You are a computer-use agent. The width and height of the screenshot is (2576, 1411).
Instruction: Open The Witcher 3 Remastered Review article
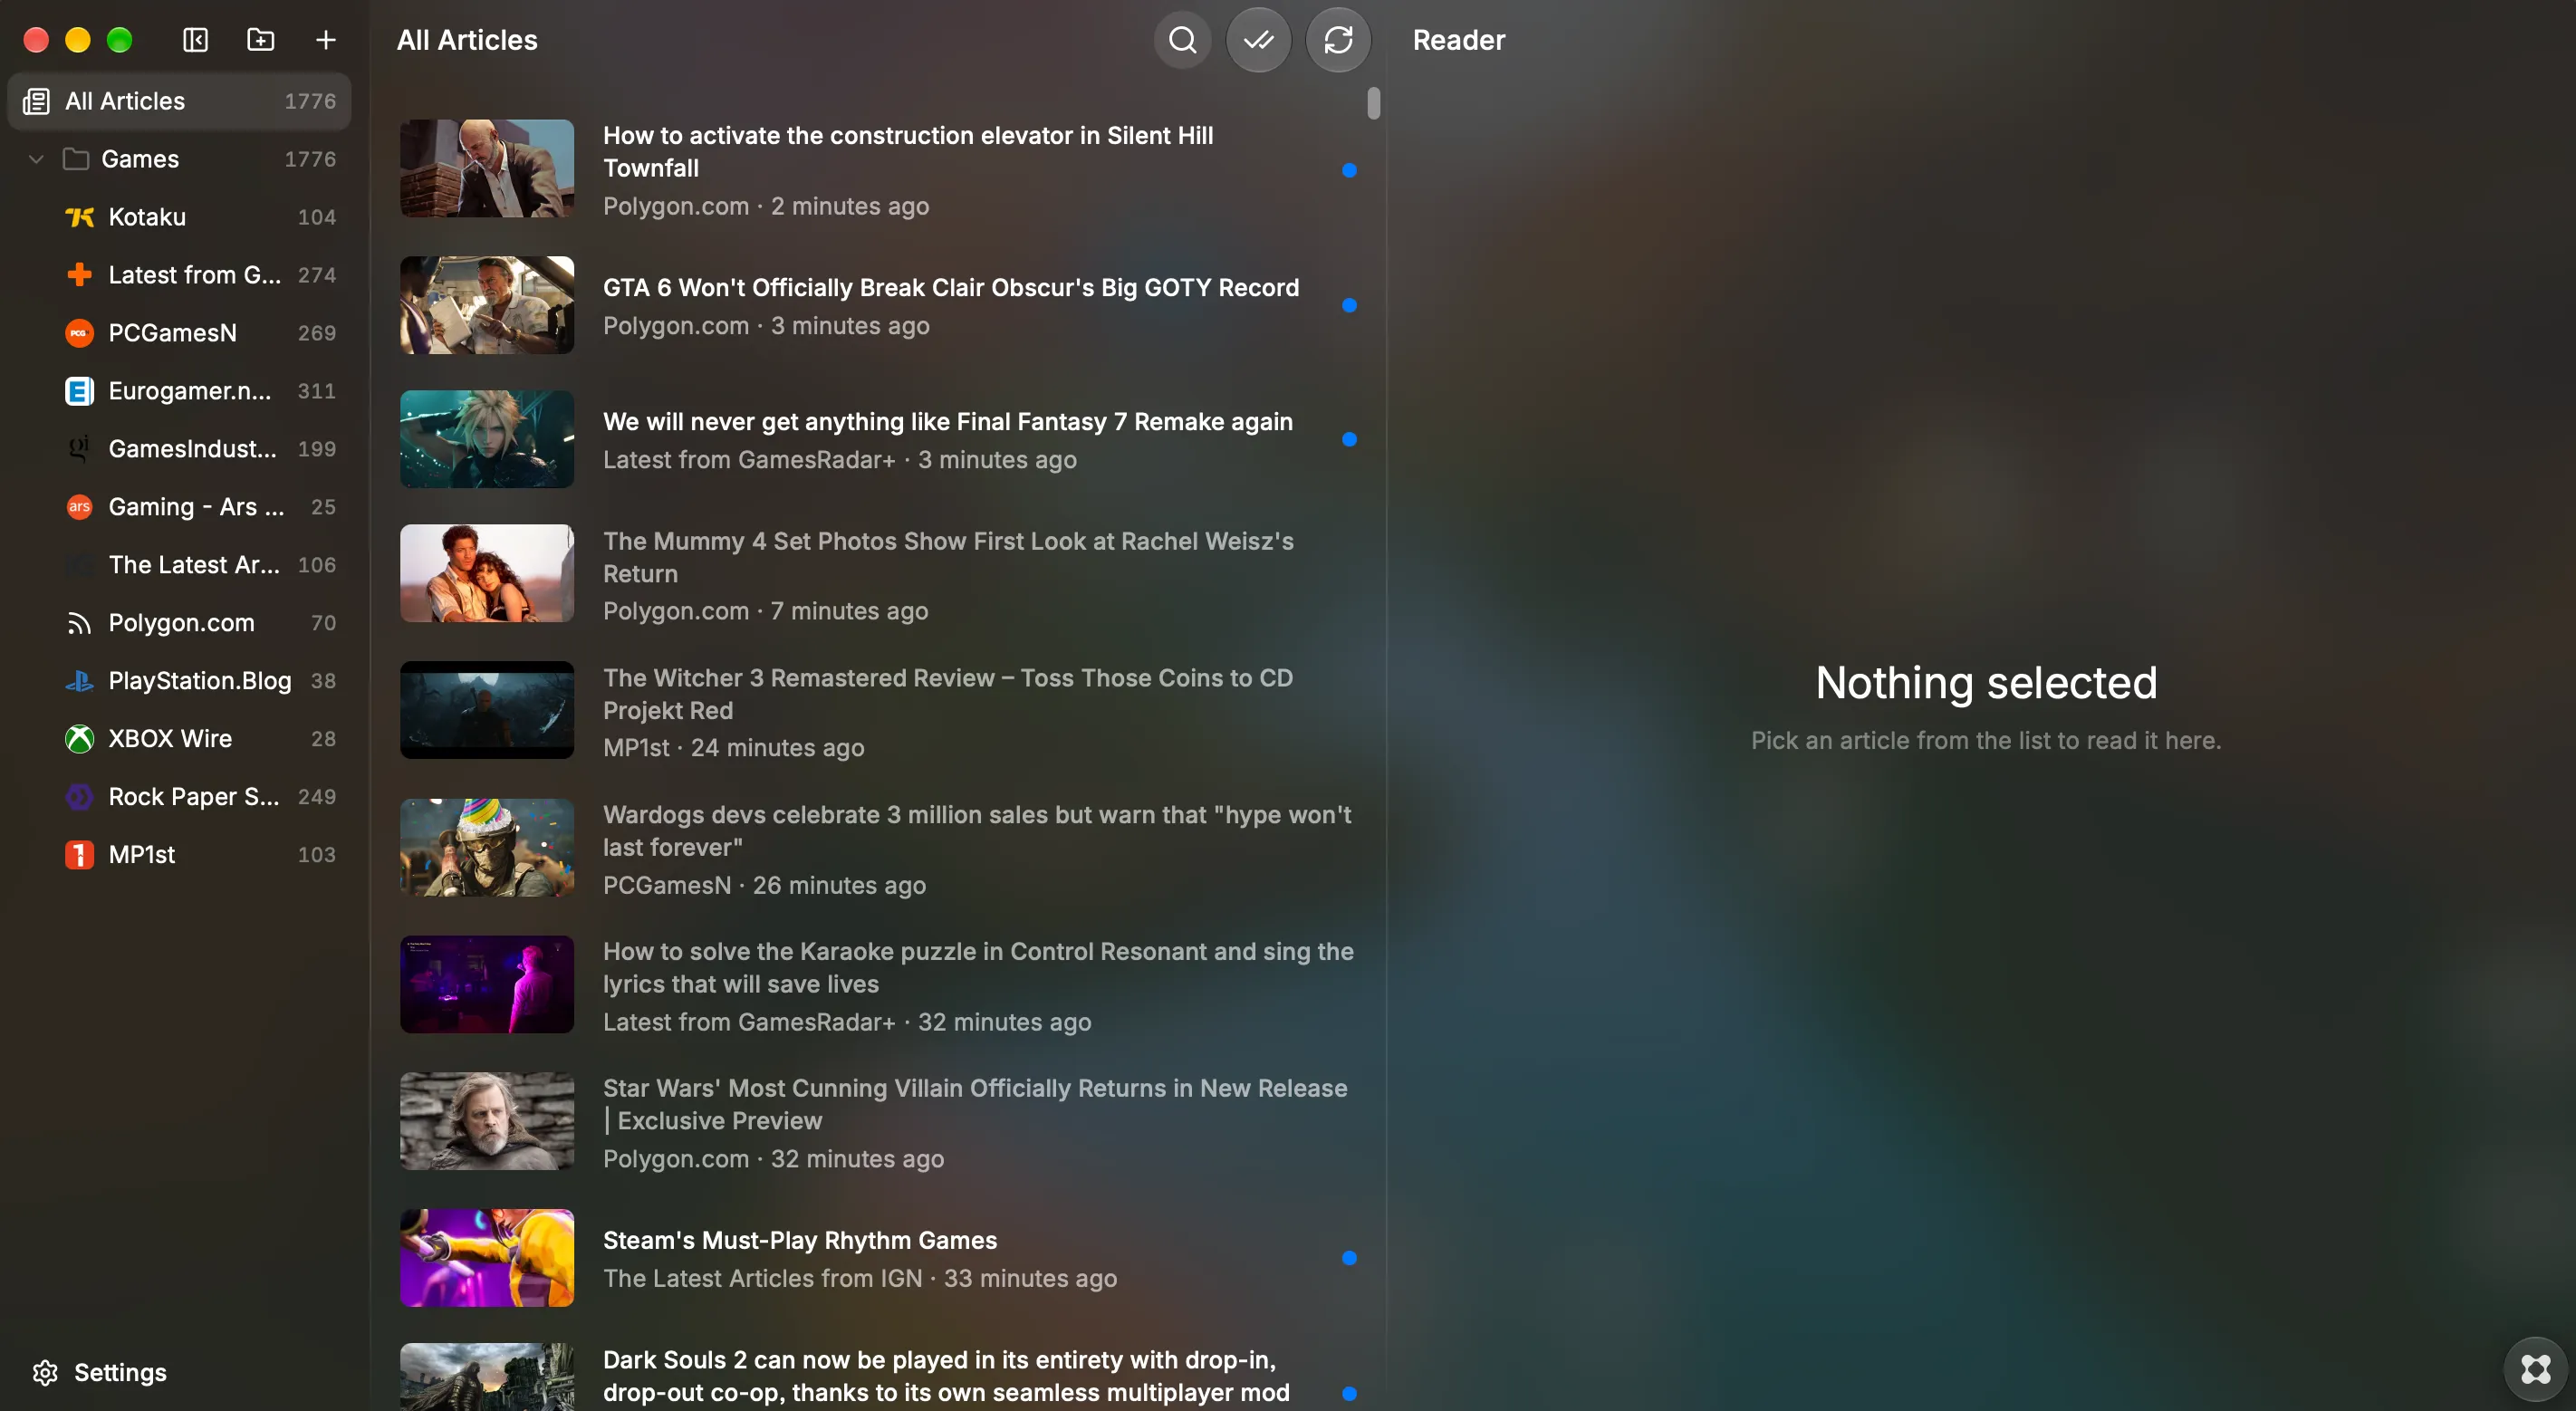(x=878, y=711)
